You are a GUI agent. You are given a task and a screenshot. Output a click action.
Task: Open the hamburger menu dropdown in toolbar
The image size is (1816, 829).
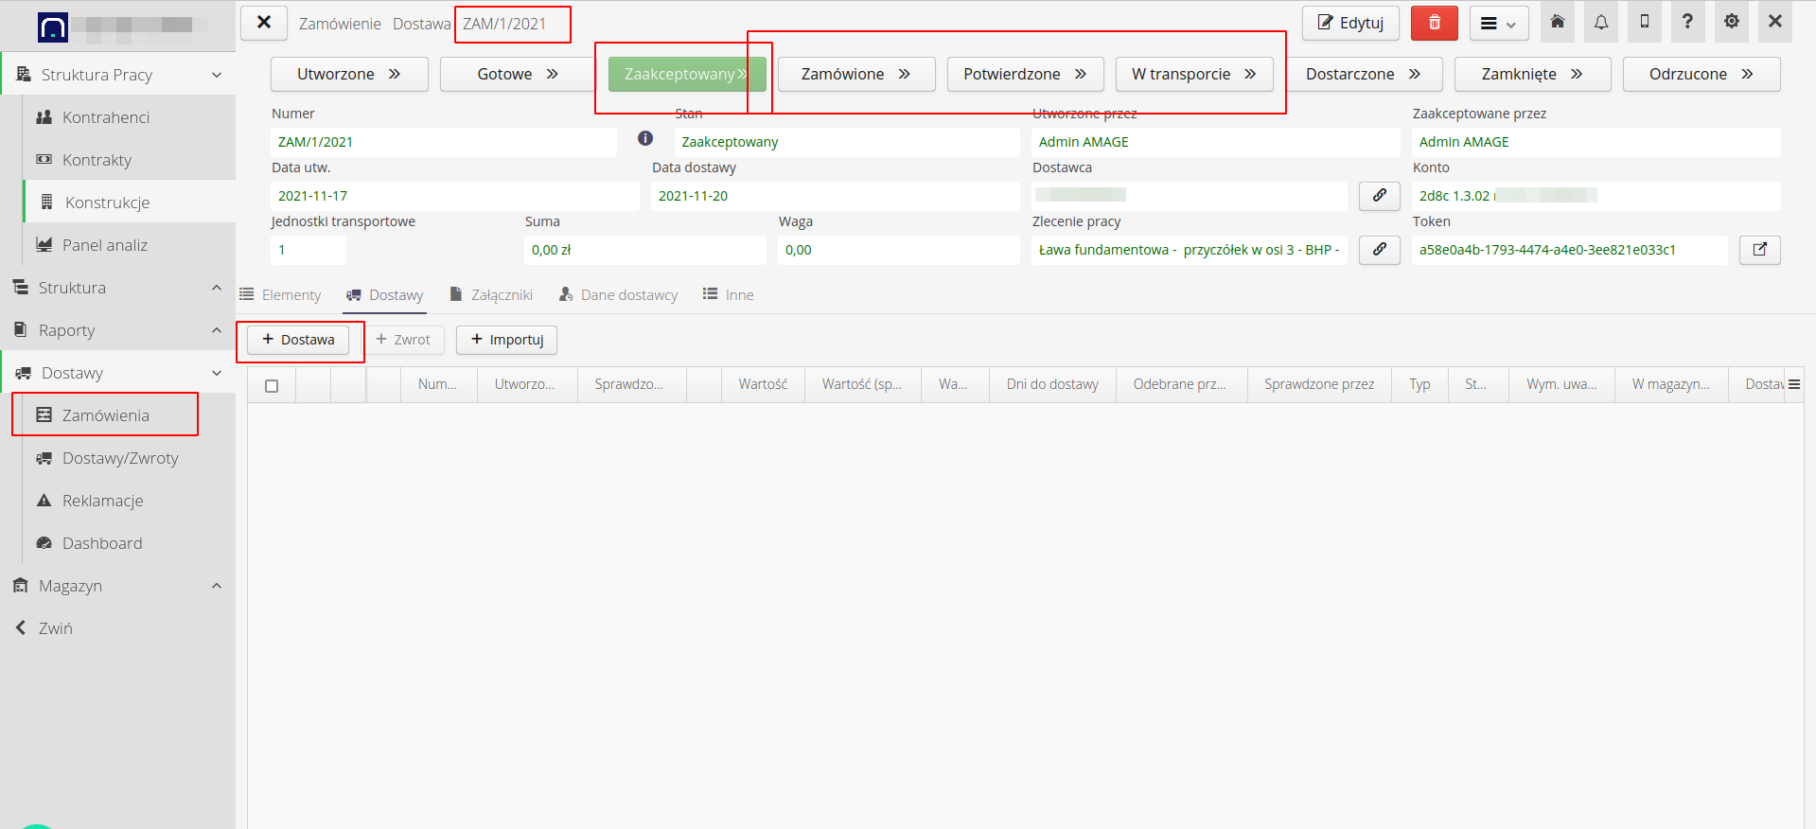point(1498,24)
